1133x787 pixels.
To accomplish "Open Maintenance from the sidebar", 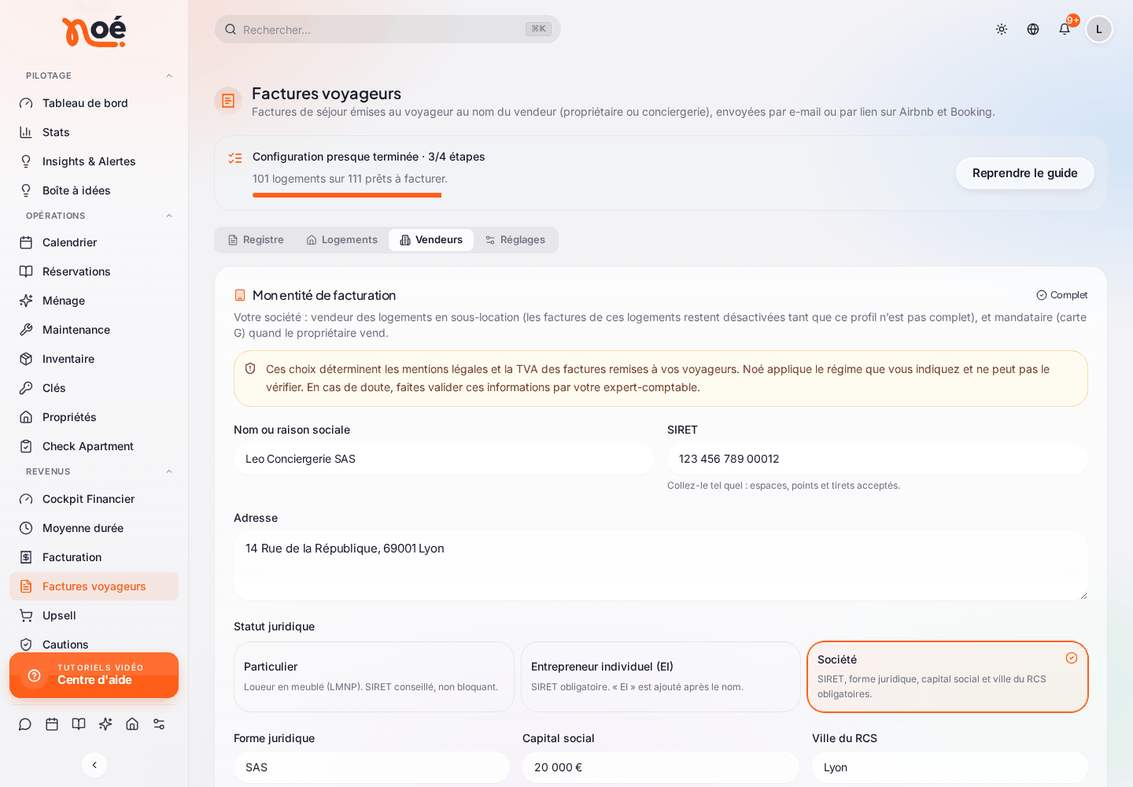I will coord(94,330).
